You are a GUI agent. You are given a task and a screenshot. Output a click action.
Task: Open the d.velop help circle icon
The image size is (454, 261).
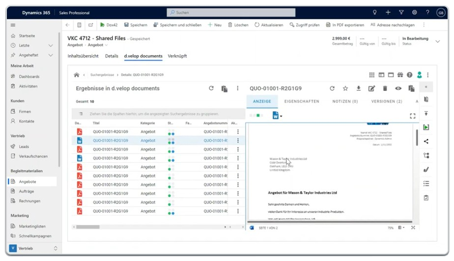click(409, 75)
